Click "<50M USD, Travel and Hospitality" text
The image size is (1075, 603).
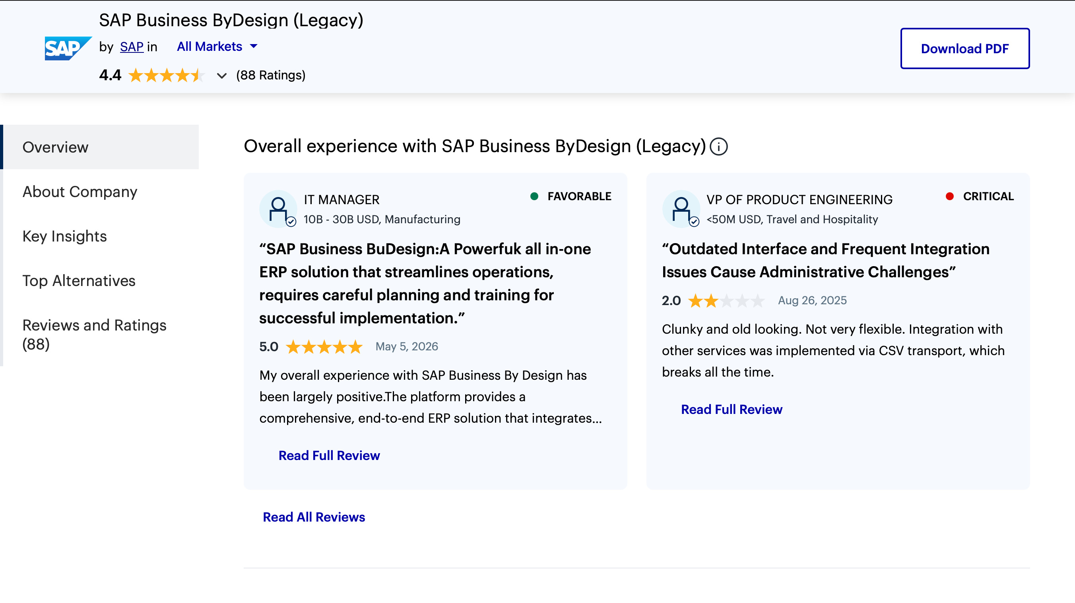(x=792, y=219)
